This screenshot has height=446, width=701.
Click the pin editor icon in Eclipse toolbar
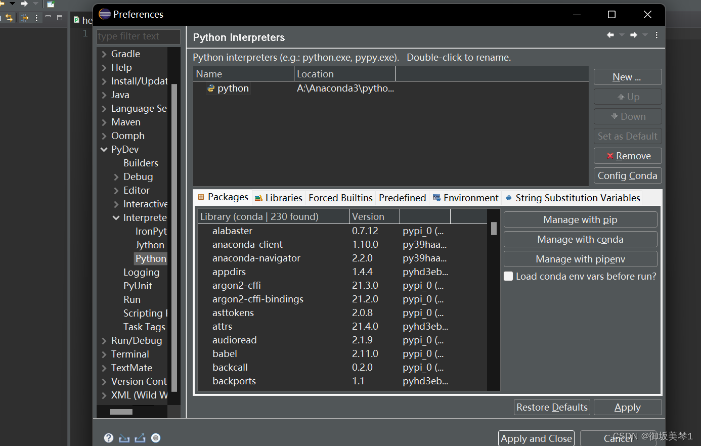pyautogui.click(x=51, y=4)
